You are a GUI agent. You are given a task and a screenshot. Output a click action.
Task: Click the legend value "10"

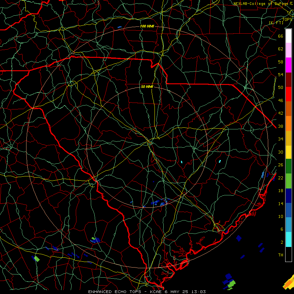(281, 216)
